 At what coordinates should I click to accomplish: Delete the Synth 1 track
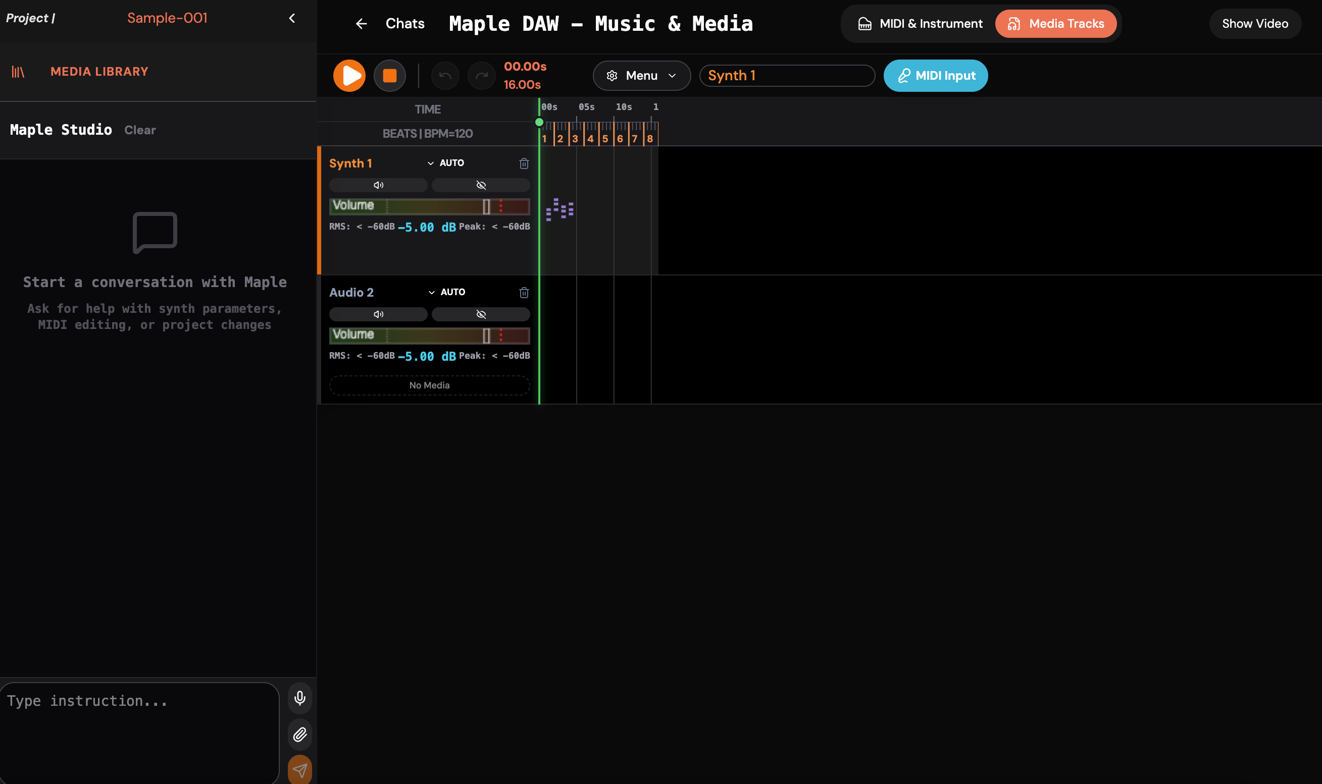pyautogui.click(x=524, y=163)
